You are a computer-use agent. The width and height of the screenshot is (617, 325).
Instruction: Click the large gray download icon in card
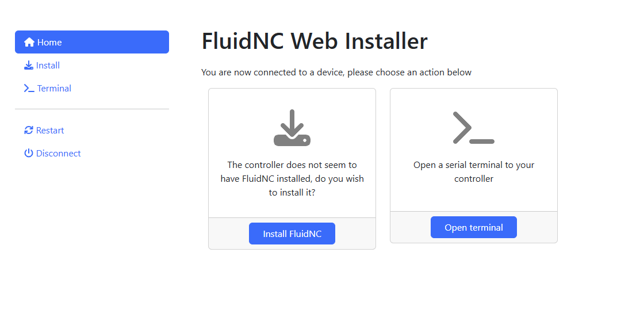[292, 128]
